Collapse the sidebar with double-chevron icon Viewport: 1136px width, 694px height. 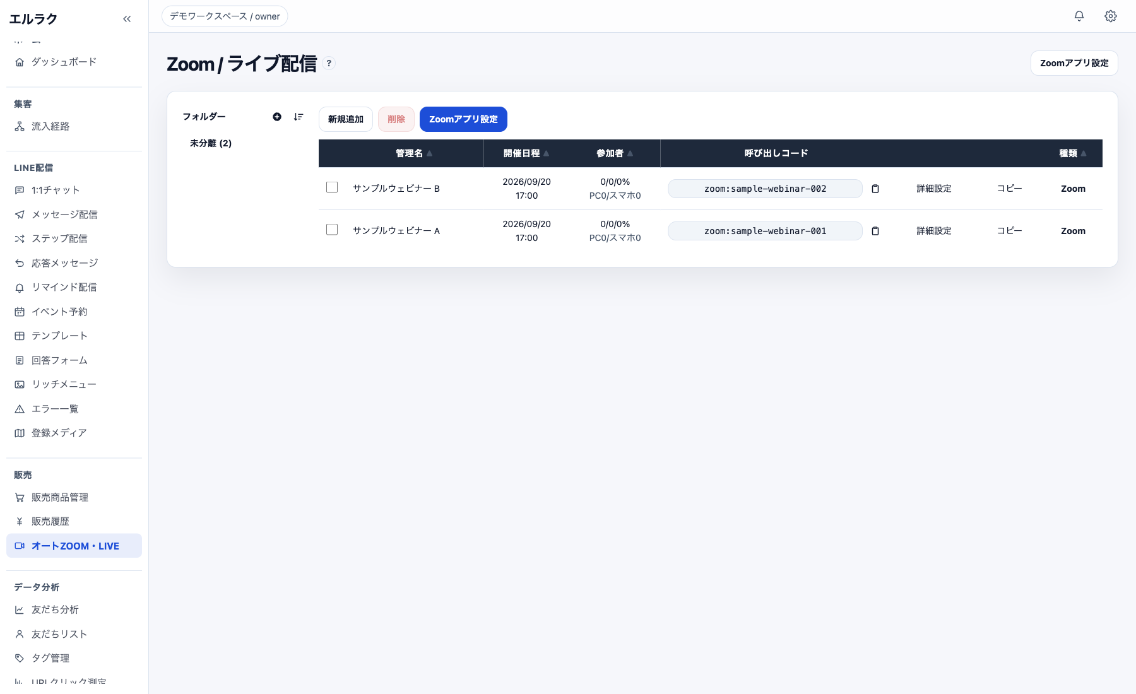[127, 19]
